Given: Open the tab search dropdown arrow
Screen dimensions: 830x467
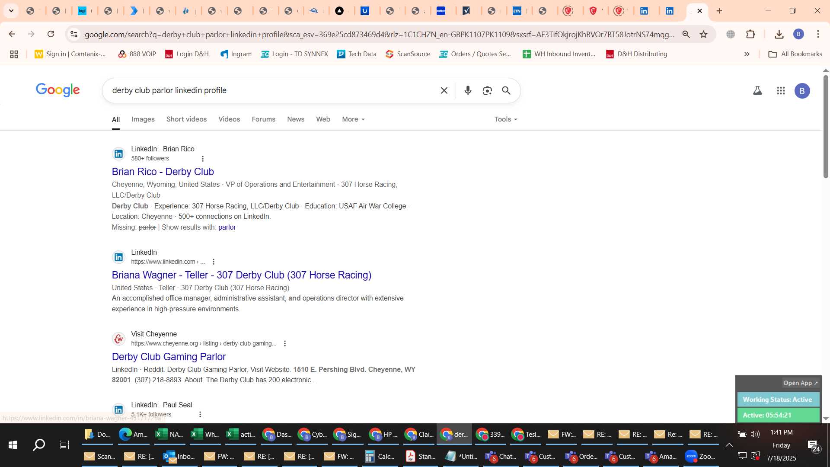Looking at the screenshot, I should pos(11,11).
